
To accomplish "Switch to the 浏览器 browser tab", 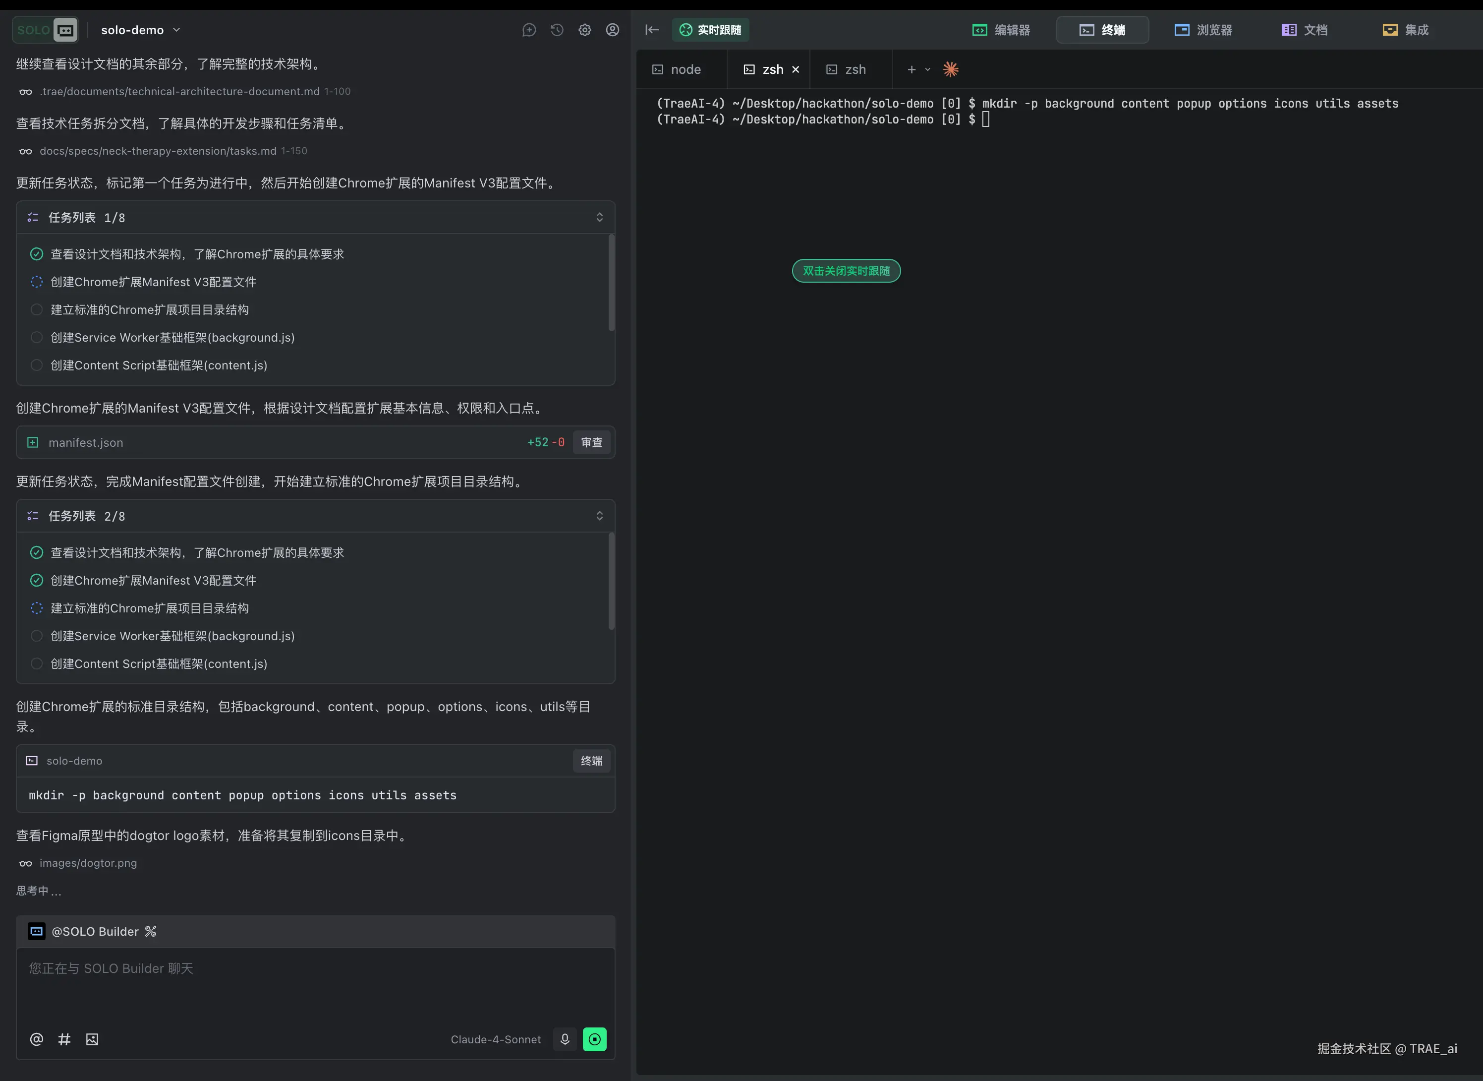I will pyautogui.click(x=1203, y=30).
